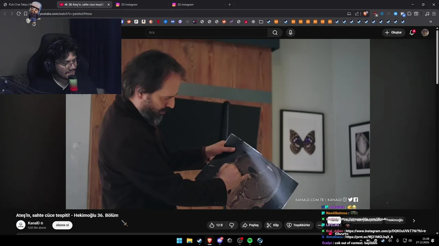439x246 pixels.
Task: Open the streamable.com link in chat overlay
Action: pyautogui.click(x=364, y=219)
